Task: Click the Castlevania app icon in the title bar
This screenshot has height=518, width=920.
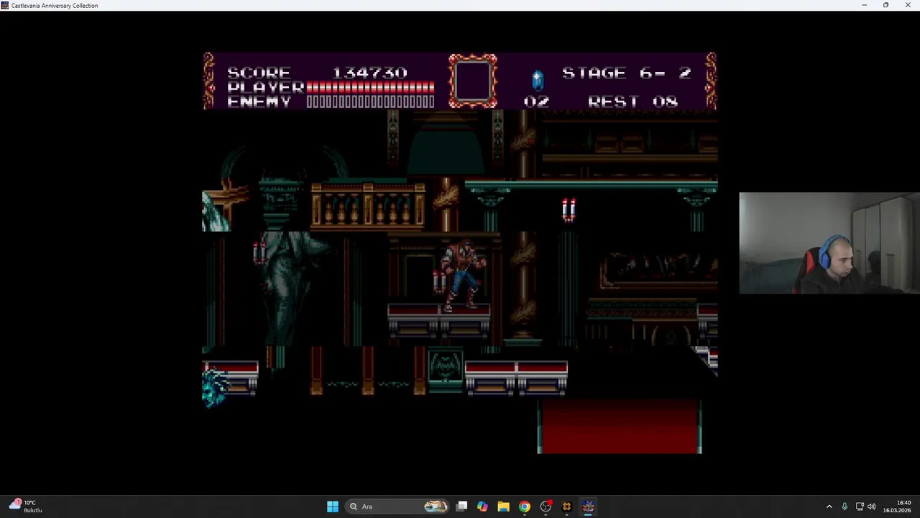Action: 5,5
